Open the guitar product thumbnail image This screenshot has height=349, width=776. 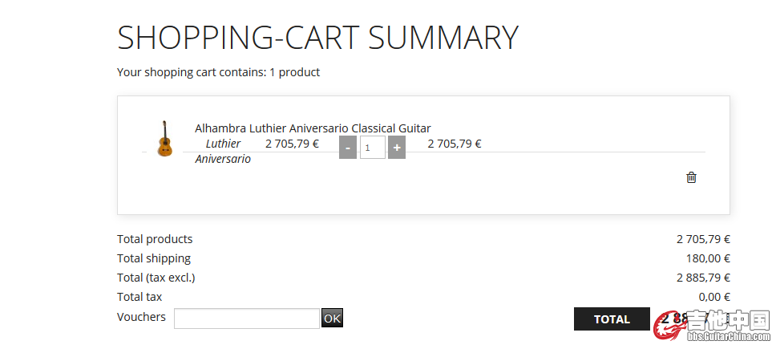click(165, 139)
